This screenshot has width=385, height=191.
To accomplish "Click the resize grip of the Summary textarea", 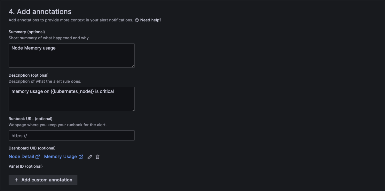I will coord(133,66).
